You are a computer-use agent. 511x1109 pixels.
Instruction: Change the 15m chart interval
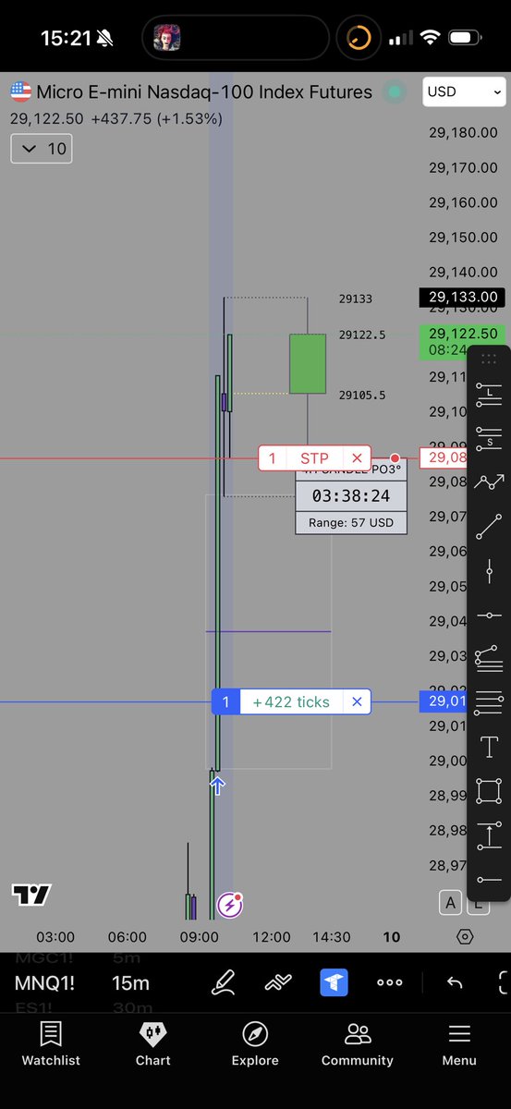pos(131,982)
